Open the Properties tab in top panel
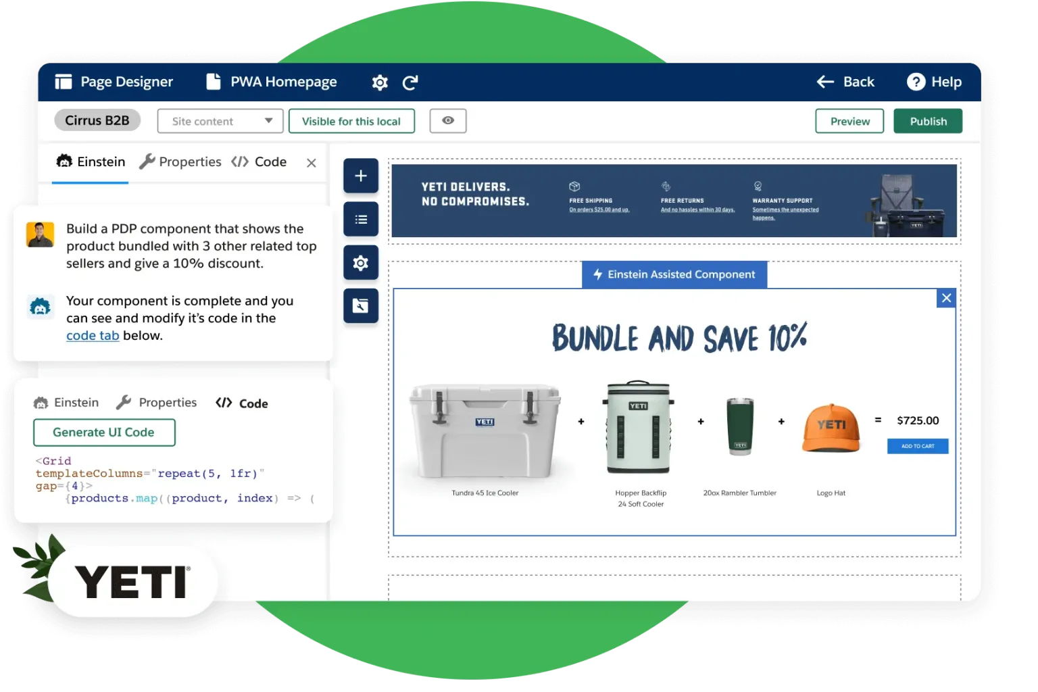The height and width of the screenshot is (692, 1038). [180, 162]
